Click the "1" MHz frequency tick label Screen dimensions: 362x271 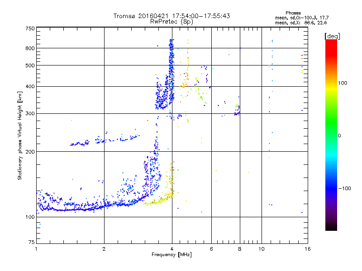36,249
